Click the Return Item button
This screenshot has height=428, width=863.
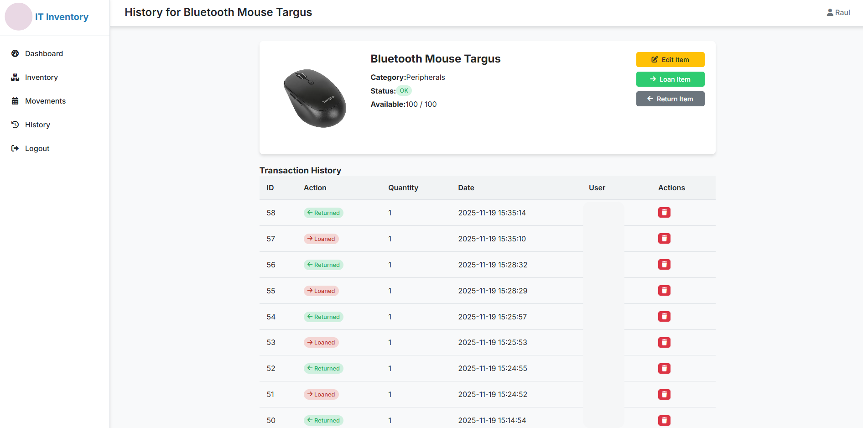coord(670,99)
